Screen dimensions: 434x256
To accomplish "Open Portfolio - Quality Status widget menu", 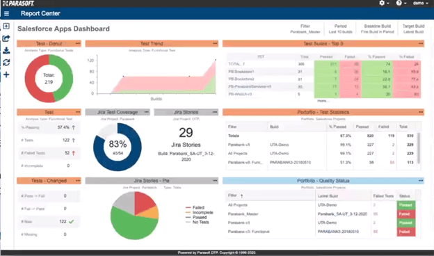I will (x=421, y=181).
